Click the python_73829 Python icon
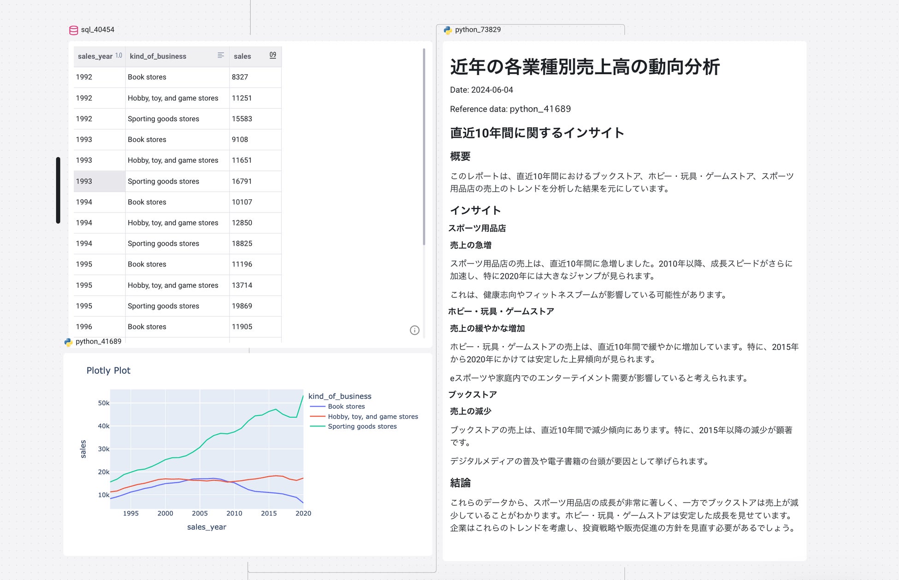Viewport: 899px width, 580px height. (448, 30)
